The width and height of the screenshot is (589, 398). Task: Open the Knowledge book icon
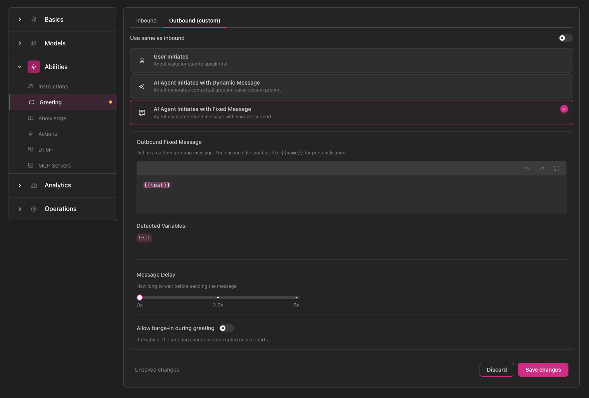click(31, 118)
